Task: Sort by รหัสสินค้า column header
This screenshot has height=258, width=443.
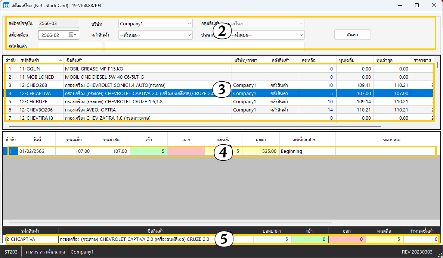Action: pyautogui.click(x=40, y=60)
